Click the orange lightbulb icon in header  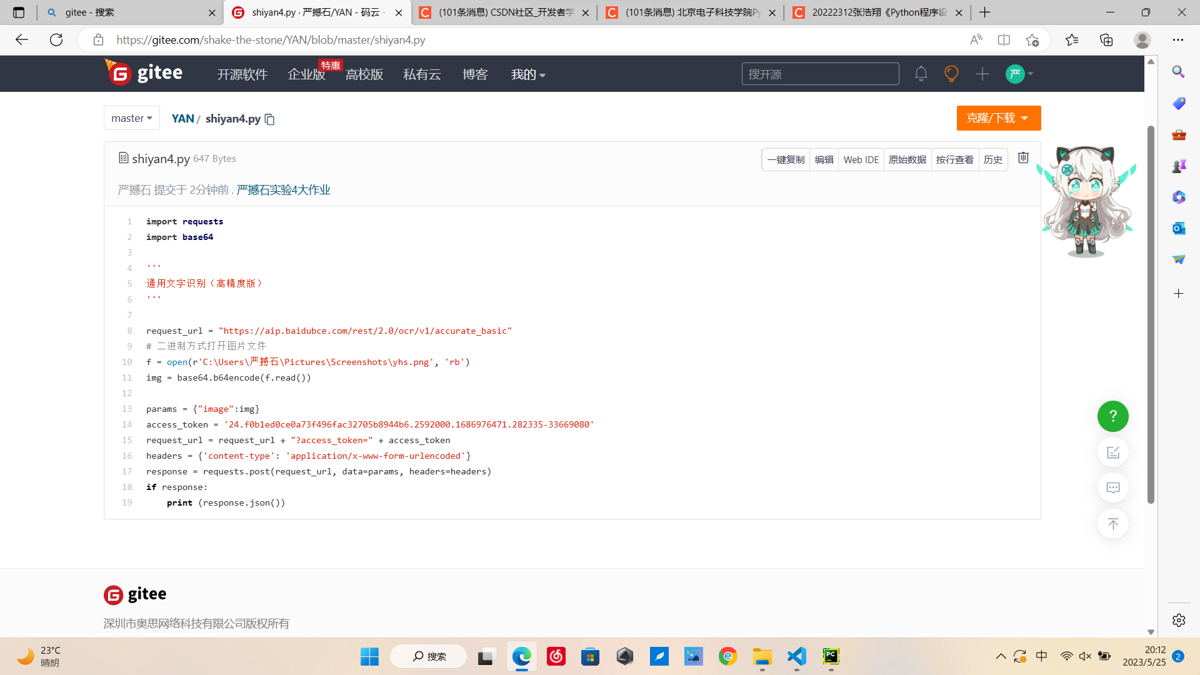(951, 74)
